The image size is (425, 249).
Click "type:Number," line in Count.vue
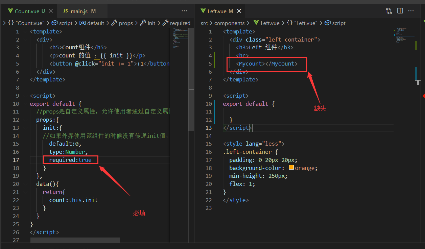point(69,152)
